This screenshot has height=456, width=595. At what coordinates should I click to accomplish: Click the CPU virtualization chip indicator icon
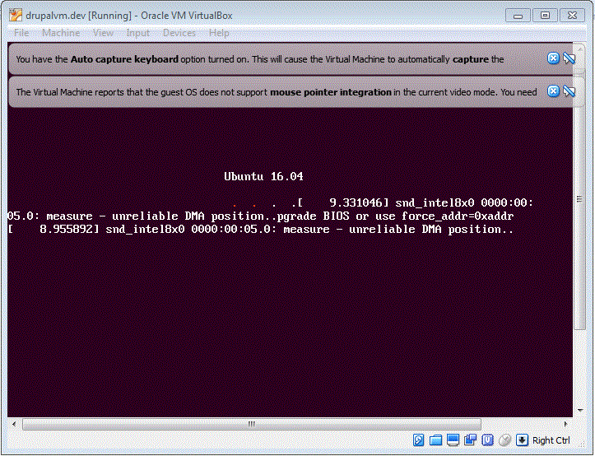(487, 440)
